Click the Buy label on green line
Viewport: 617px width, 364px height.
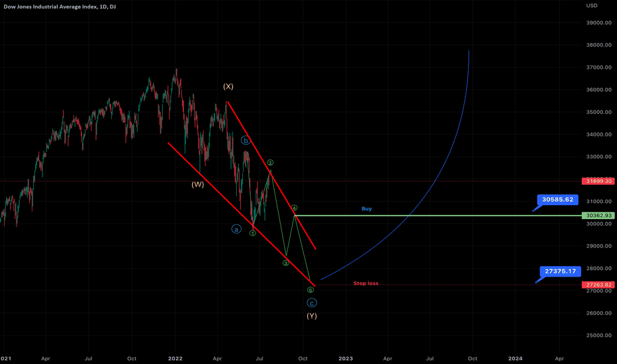(366, 208)
